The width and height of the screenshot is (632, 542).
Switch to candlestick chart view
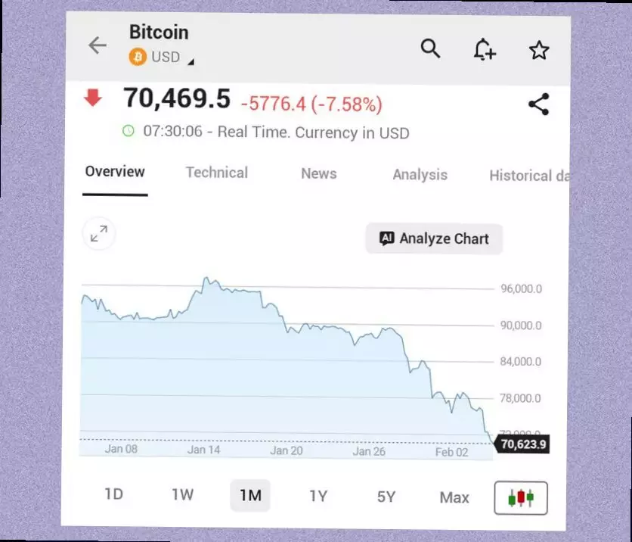521,497
